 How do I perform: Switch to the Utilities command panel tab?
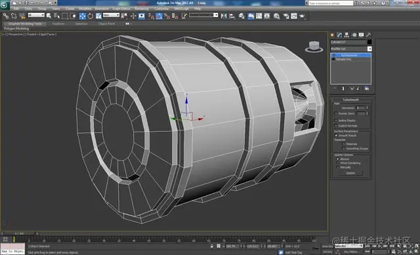pyautogui.click(x=369, y=35)
